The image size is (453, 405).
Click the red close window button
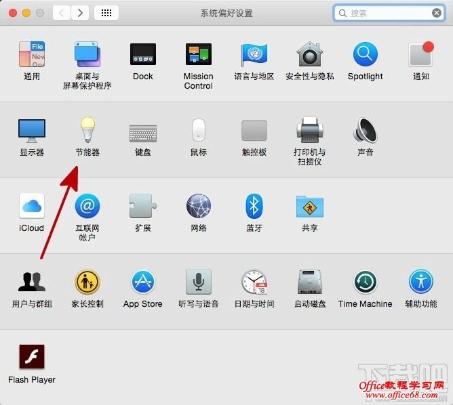(13, 13)
